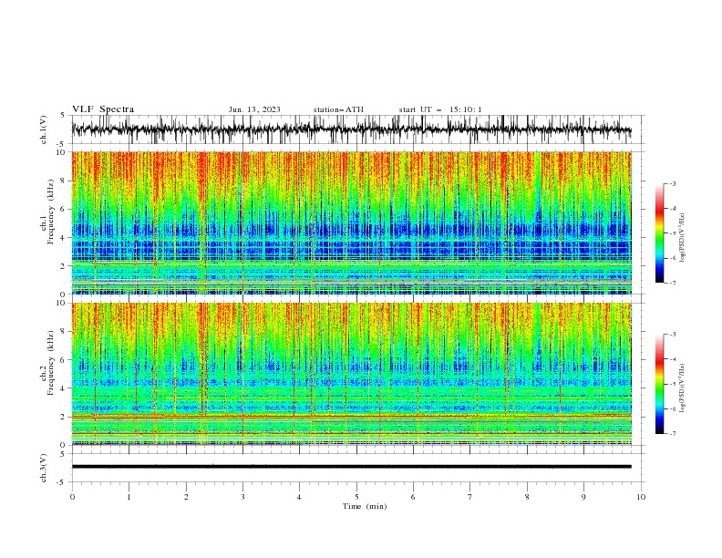Click time axis tick label '4'
The width and height of the screenshot is (722, 558).
(x=299, y=497)
